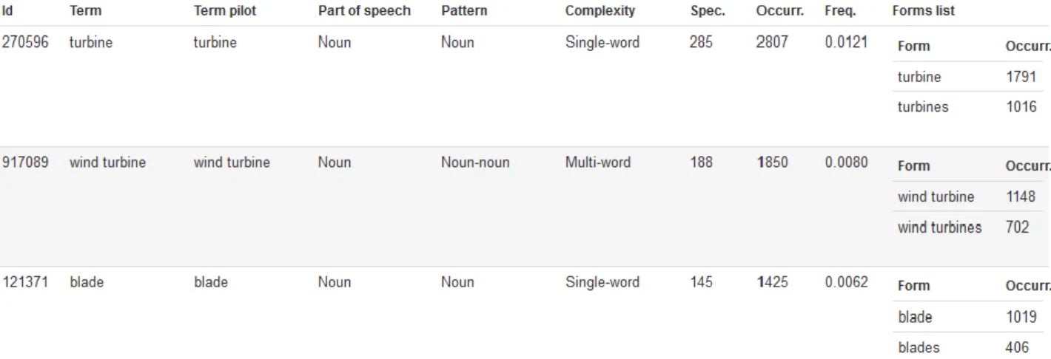Sort by the Freq. column header

(840, 11)
